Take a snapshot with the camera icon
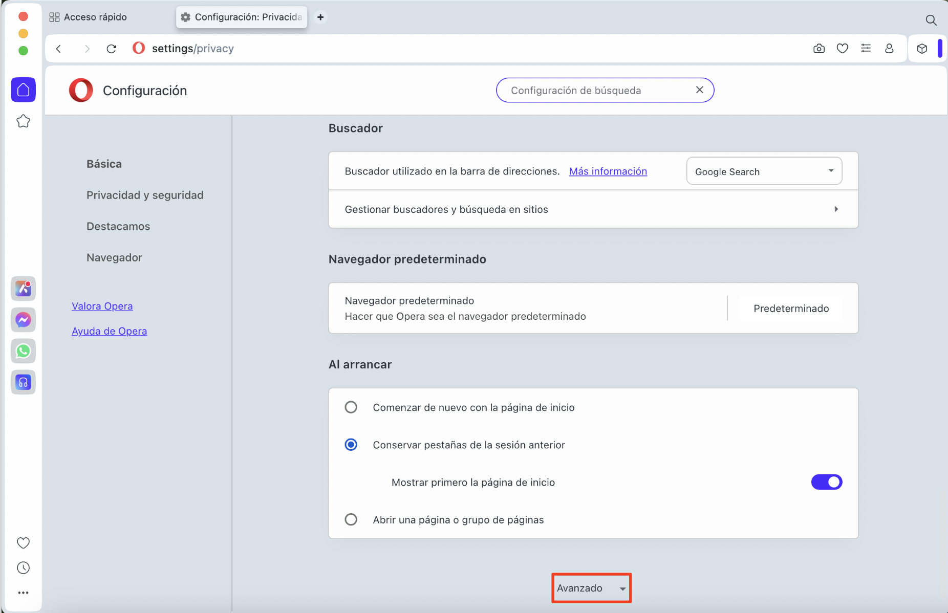 [x=819, y=48]
